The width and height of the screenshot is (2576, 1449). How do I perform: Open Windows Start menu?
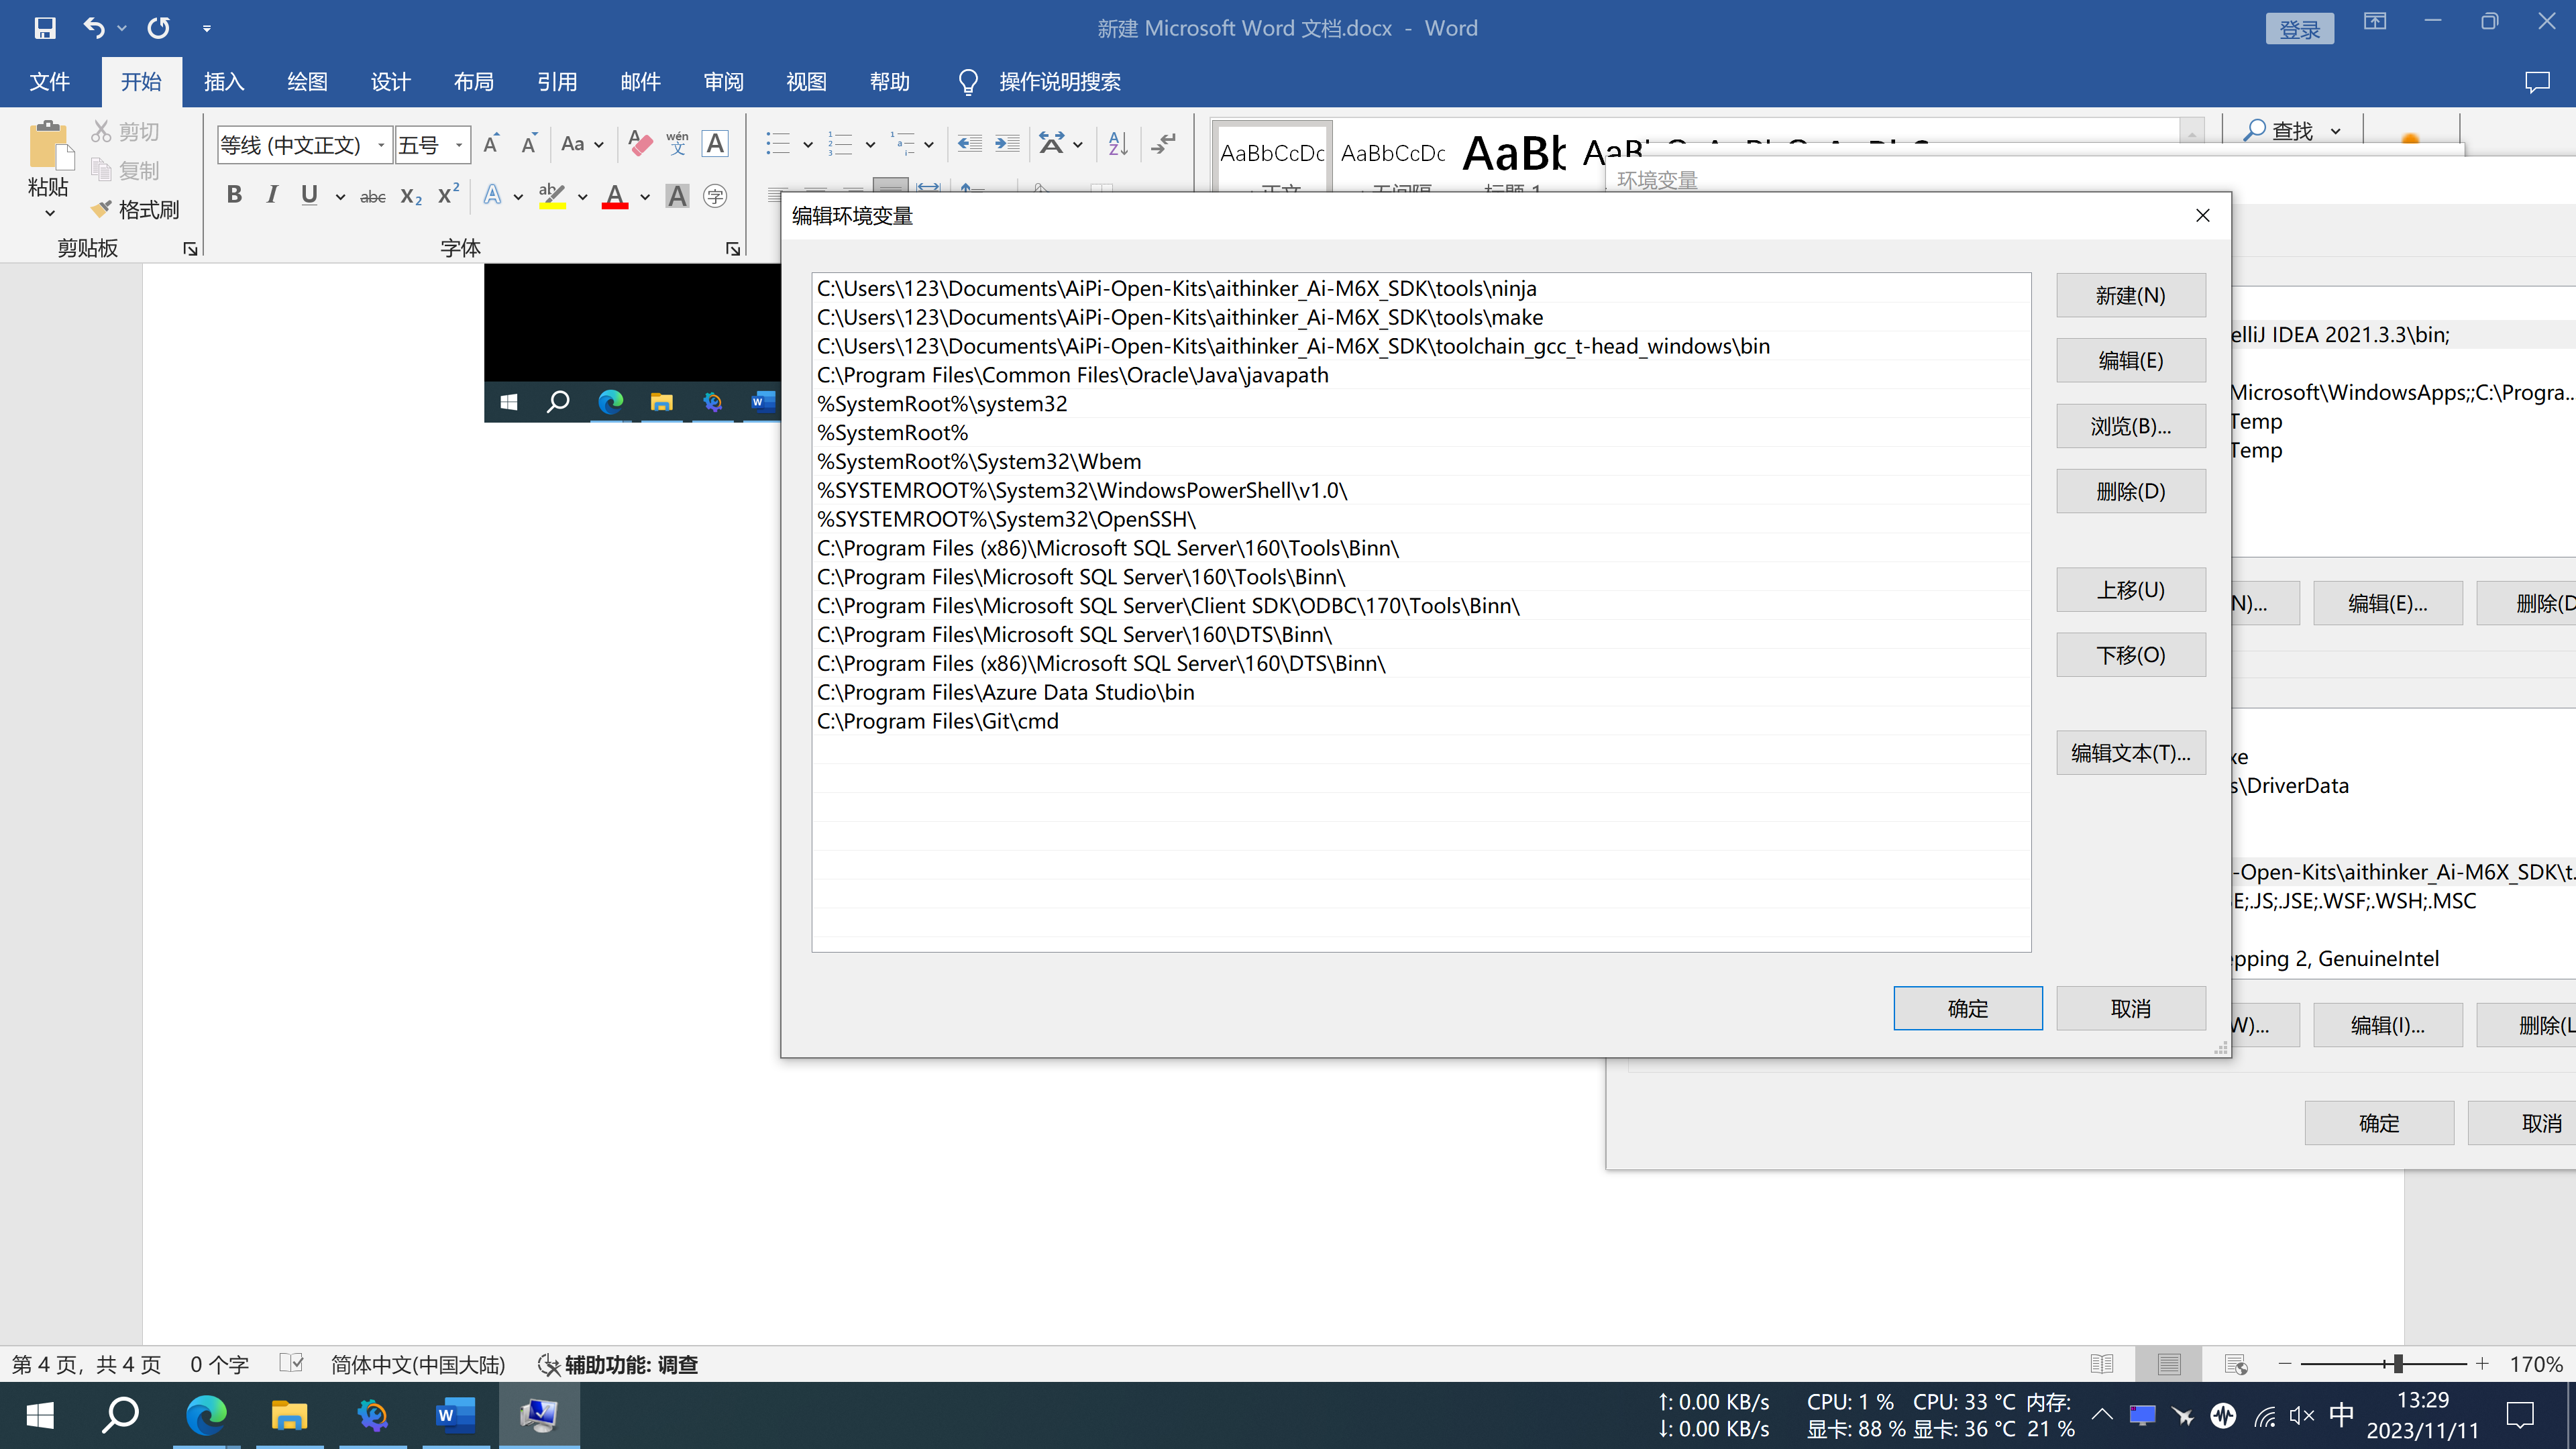coord(40,1415)
